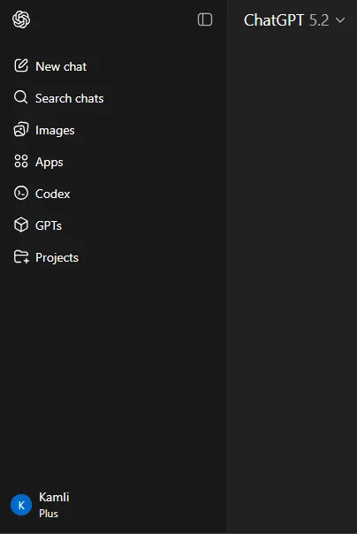The image size is (357, 534).
Task: Click the blue K profile avatar
Action: 21,505
